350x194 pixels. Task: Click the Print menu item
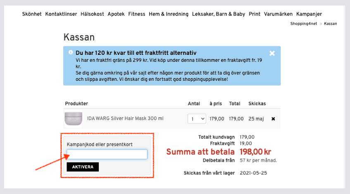pos(255,14)
